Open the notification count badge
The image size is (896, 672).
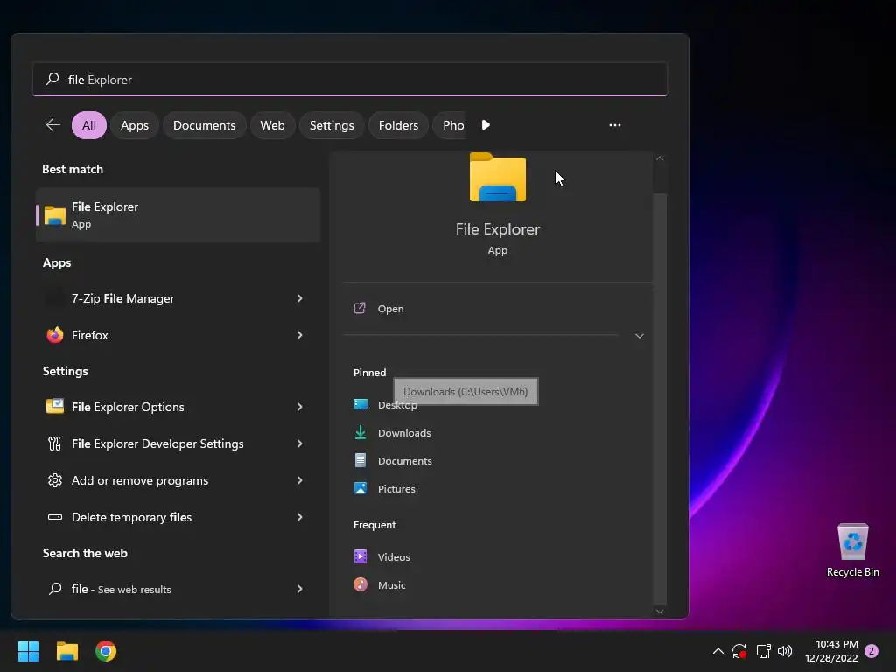pyautogui.click(x=871, y=651)
